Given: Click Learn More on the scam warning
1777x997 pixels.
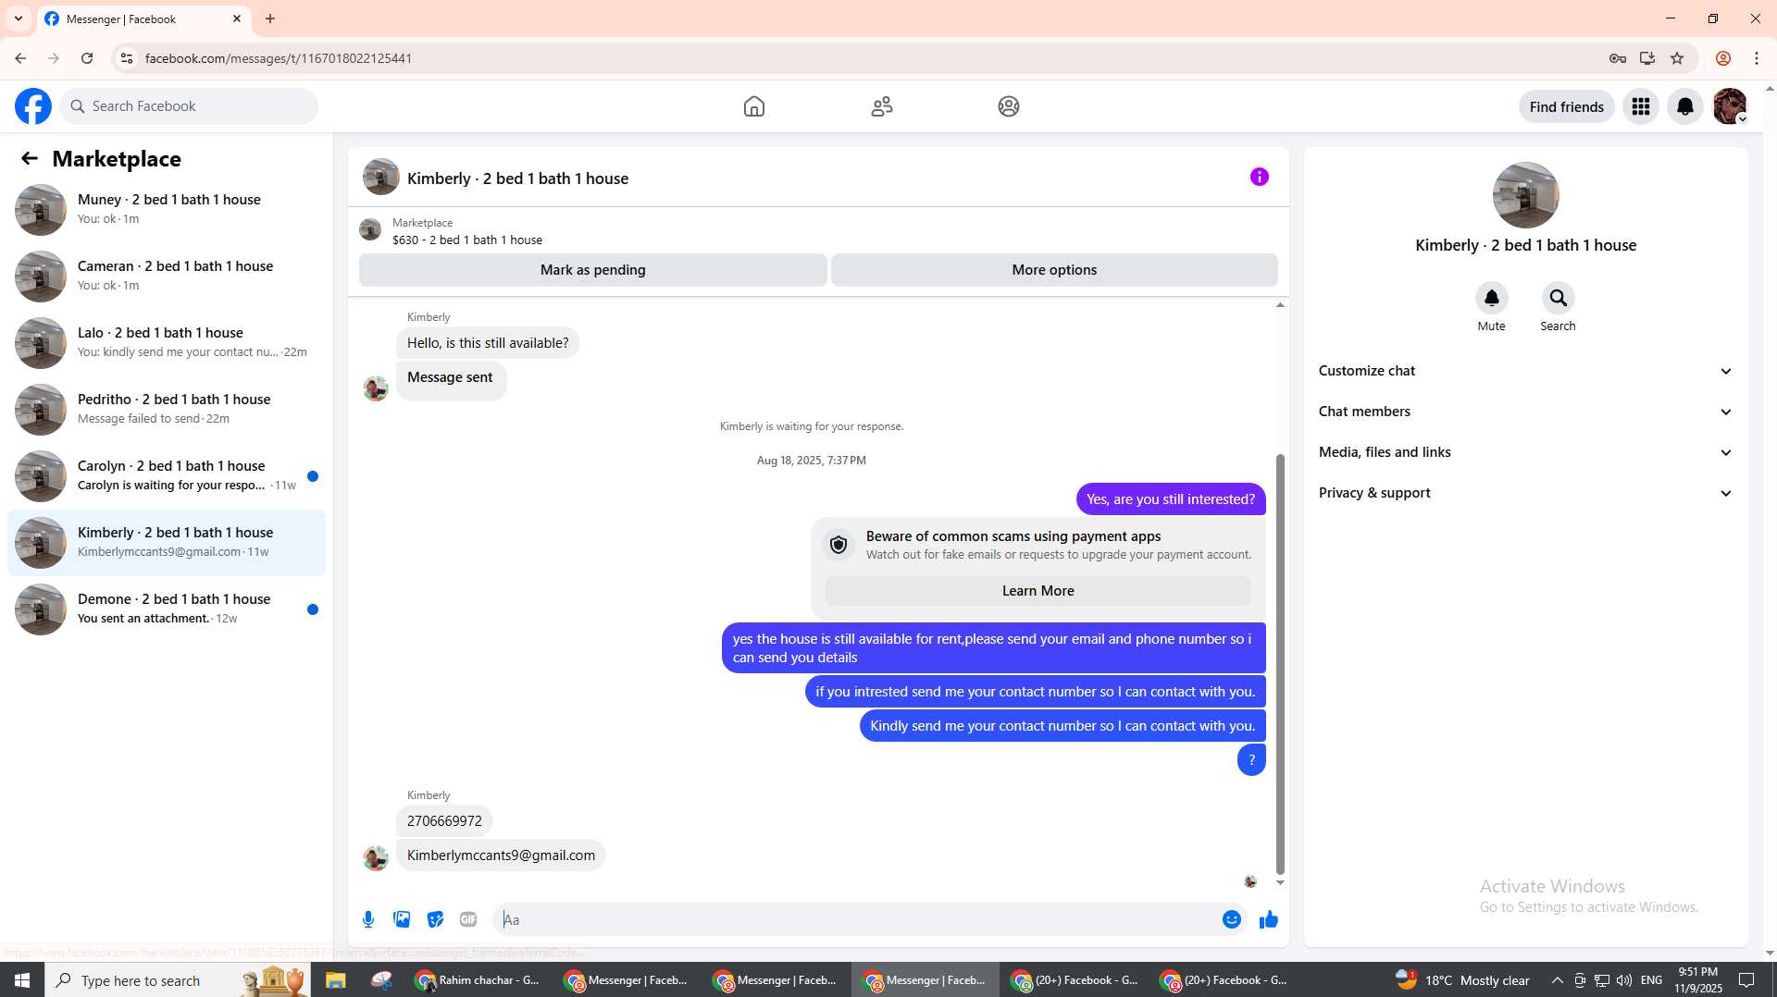Looking at the screenshot, I should (x=1038, y=591).
